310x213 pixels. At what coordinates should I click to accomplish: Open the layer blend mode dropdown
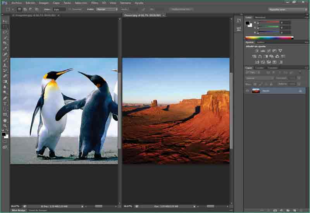[259, 78]
